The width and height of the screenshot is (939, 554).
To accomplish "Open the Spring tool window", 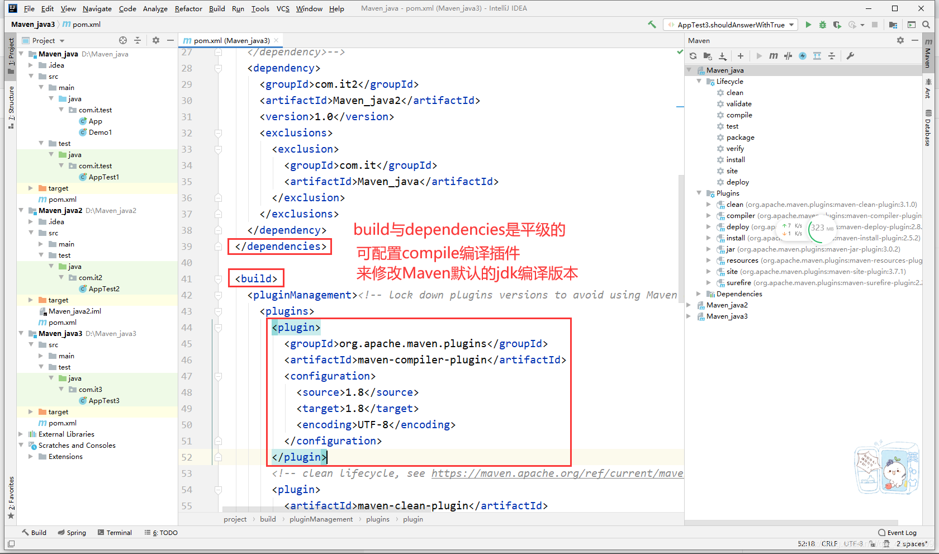I will pyautogui.click(x=72, y=533).
